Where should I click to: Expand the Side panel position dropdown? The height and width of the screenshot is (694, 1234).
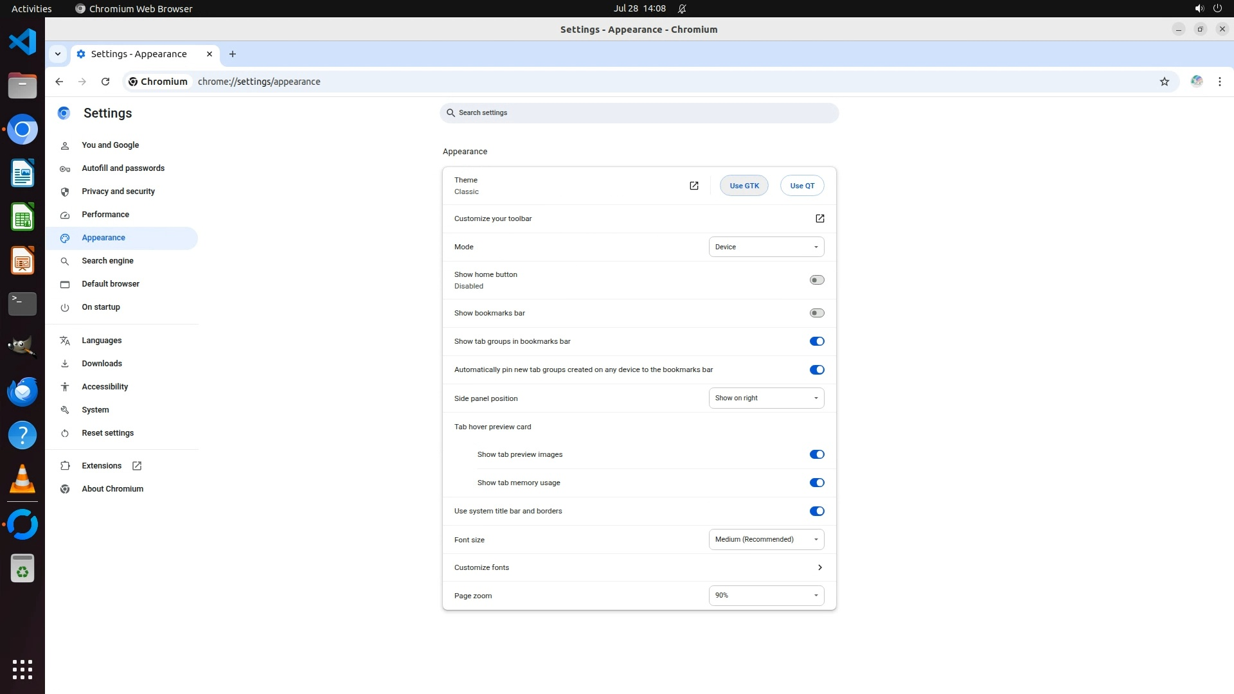(x=766, y=398)
